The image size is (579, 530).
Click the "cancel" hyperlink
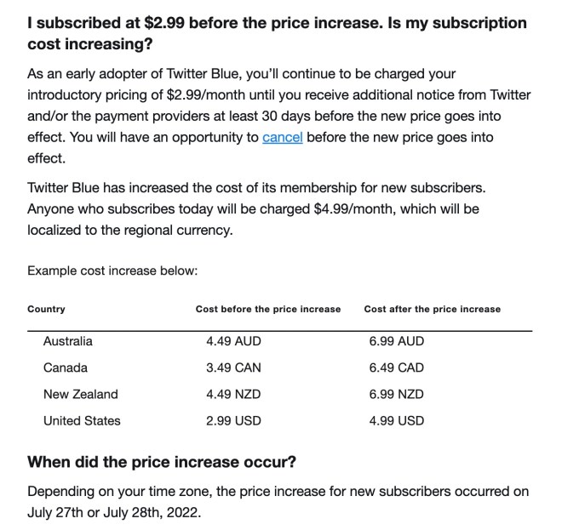[283, 137]
